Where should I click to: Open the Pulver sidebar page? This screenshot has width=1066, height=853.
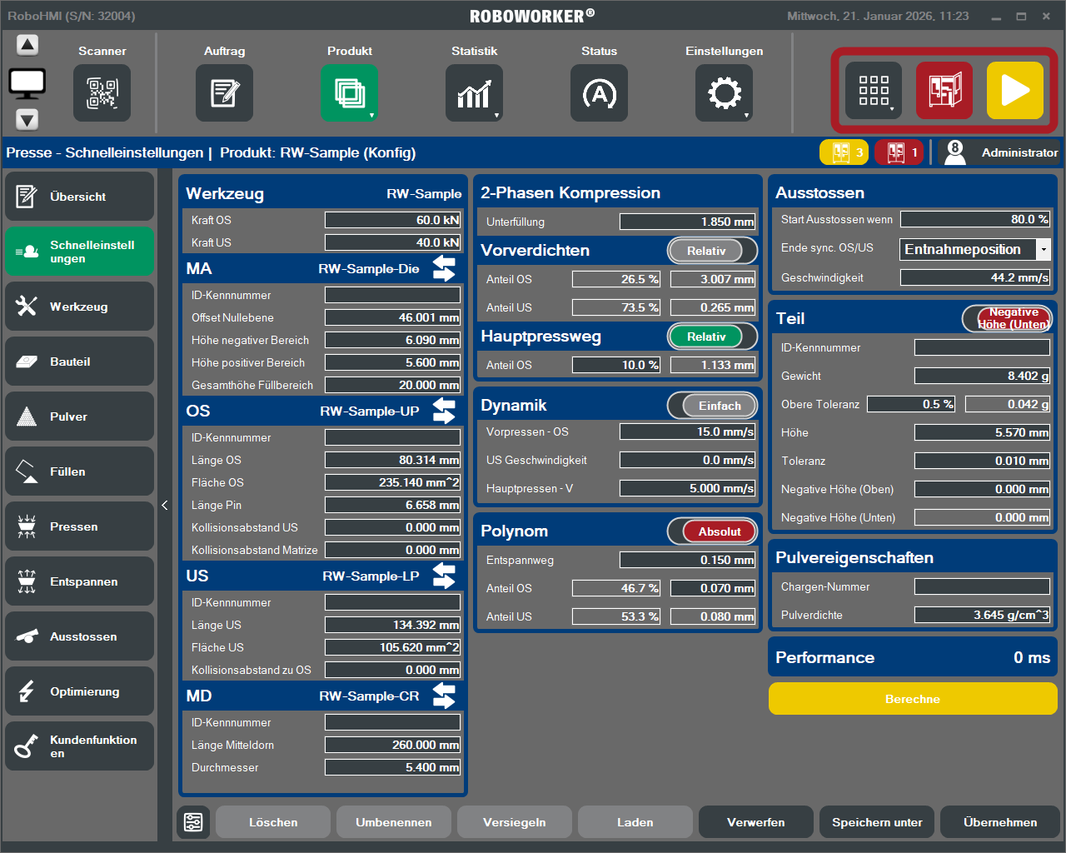pyautogui.click(x=79, y=417)
